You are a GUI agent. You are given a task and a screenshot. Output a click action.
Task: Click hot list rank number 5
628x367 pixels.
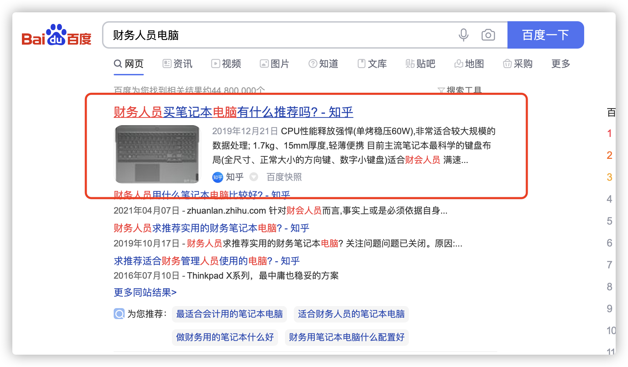pyautogui.click(x=610, y=221)
